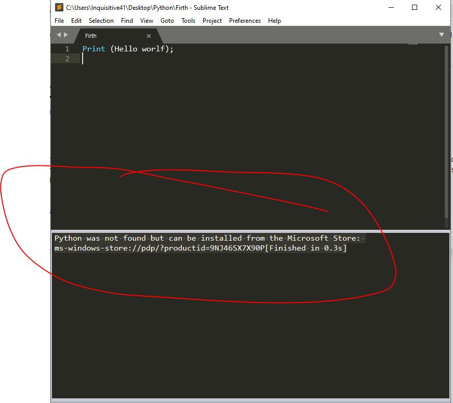Click the minimap at editor top right

tap(412, 44)
